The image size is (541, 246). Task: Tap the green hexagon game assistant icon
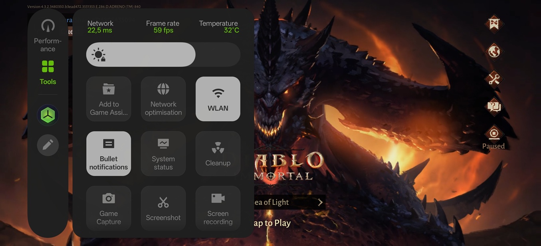[x=48, y=115]
